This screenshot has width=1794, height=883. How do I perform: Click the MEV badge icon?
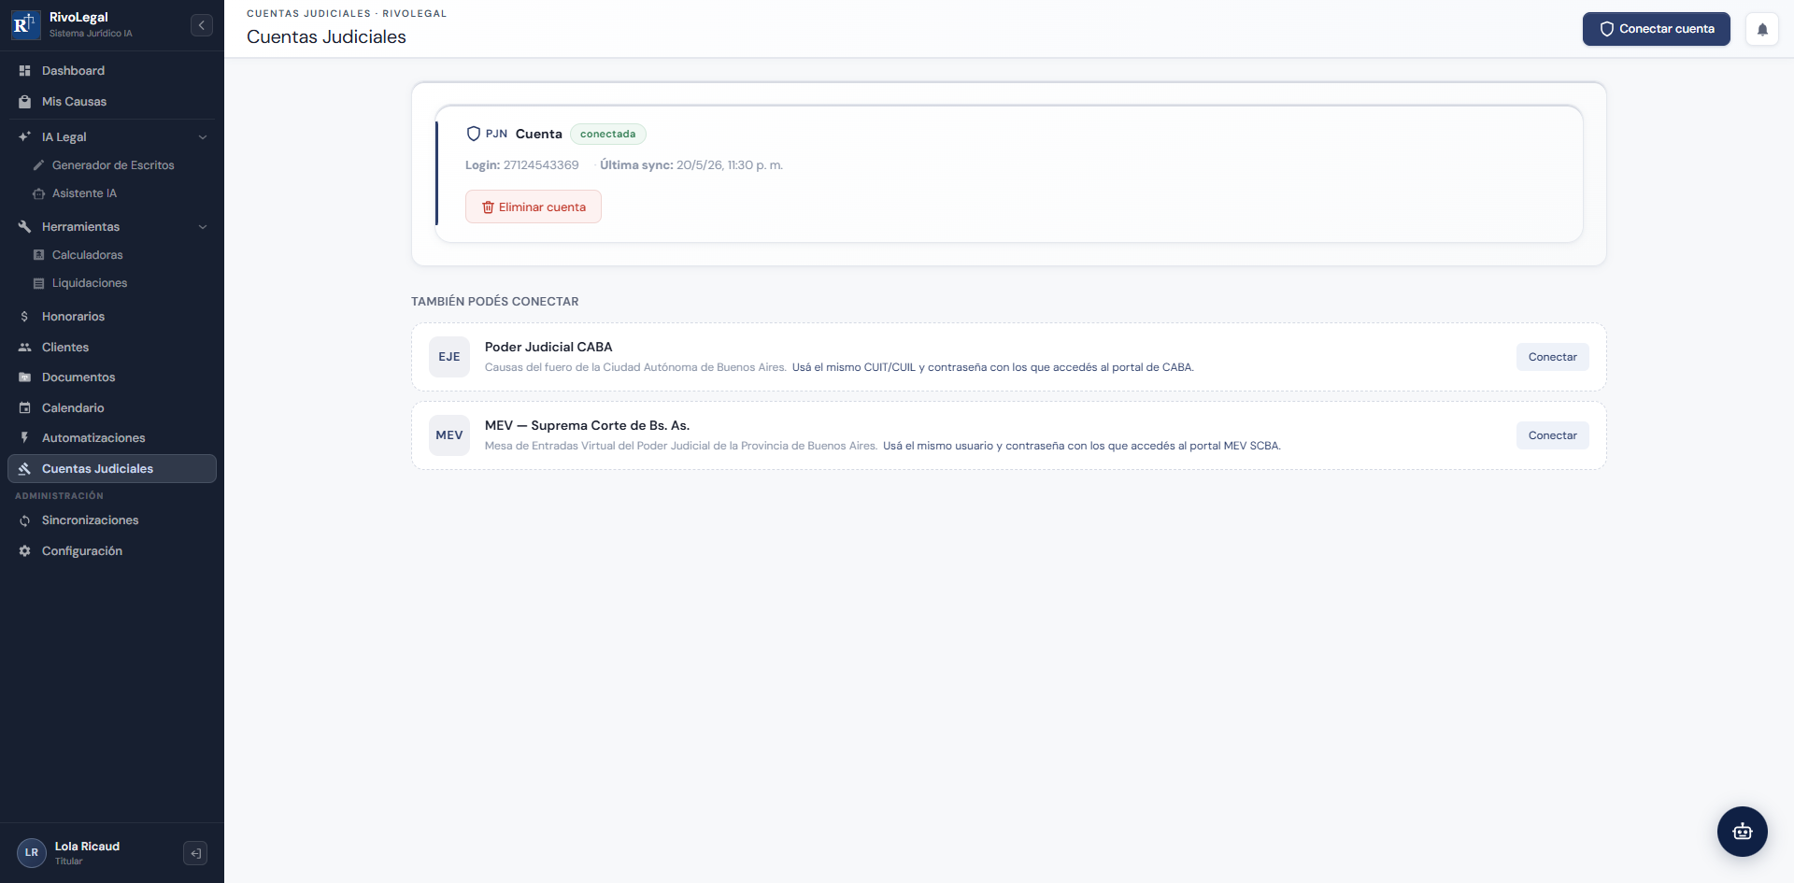click(x=449, y=435)
